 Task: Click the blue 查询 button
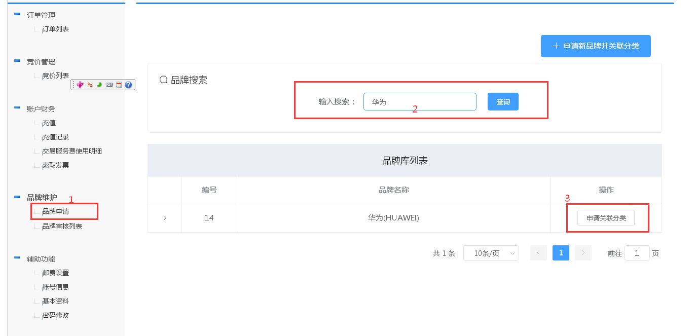click(x=503, y=102)
